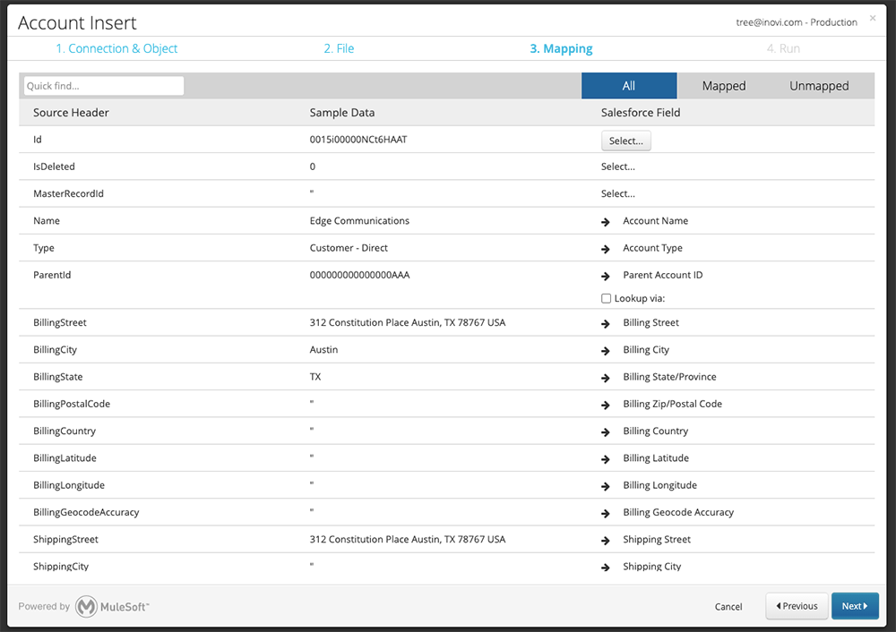Click the sample value Austin
The height and width of the screenshot is (632, 896).
pyautogui.click(x=323, y=350)
